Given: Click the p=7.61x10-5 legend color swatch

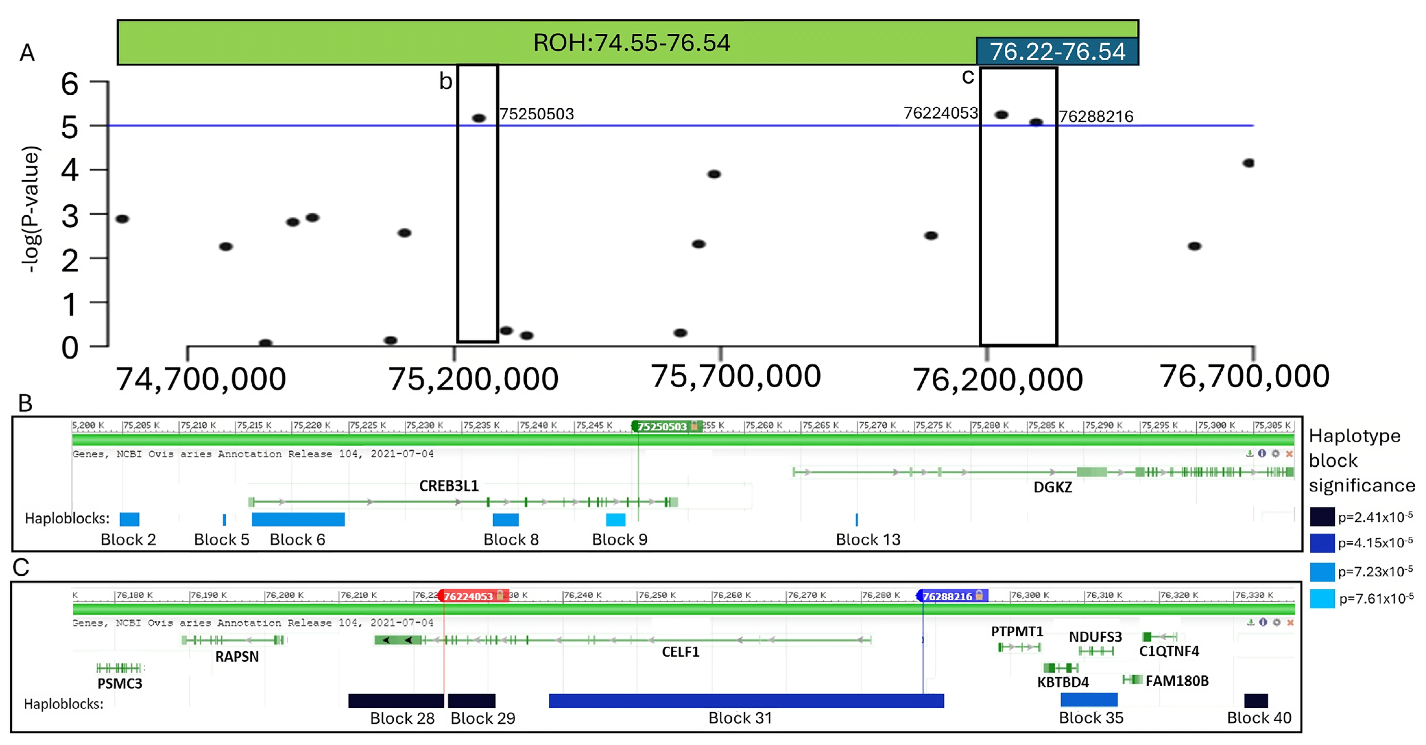Looking at the screenshot, I should click(1323, 599).
